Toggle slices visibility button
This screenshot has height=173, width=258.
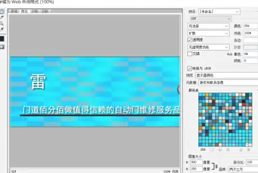coord(2,47)
